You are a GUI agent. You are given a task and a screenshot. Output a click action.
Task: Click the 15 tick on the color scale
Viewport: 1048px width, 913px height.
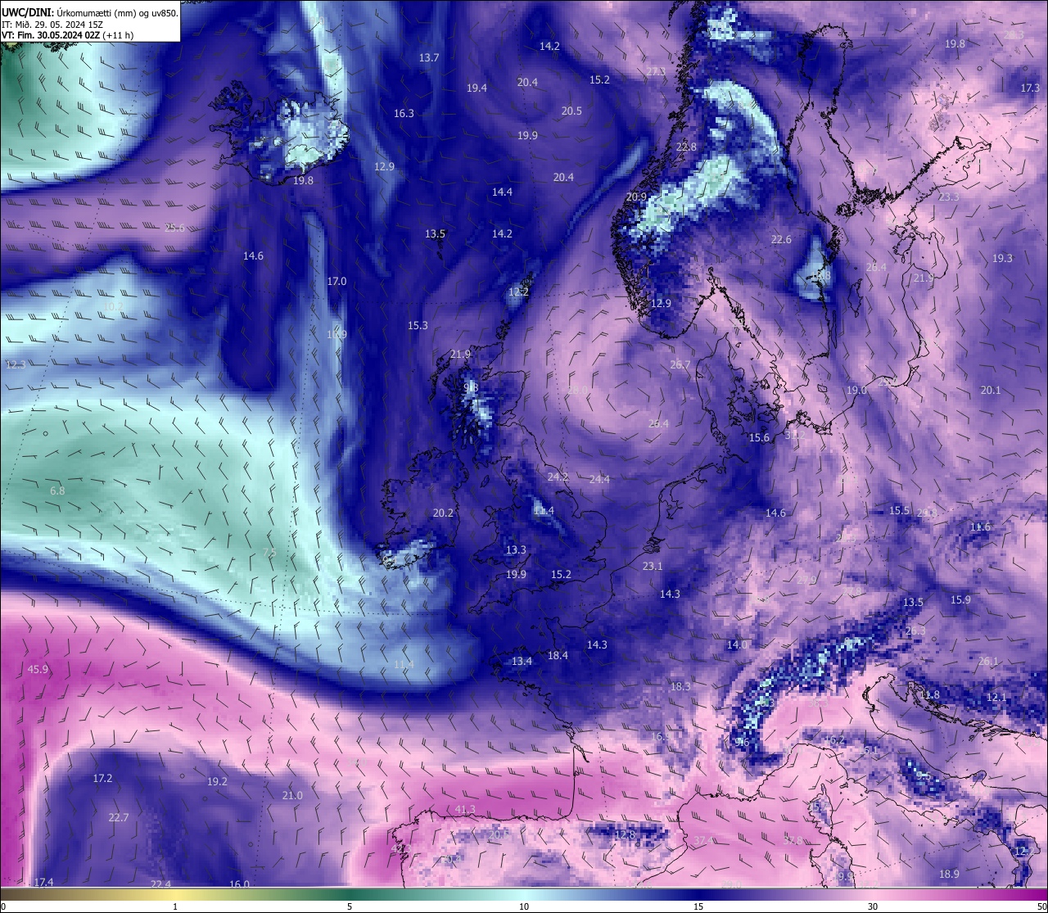click(698, 906)
